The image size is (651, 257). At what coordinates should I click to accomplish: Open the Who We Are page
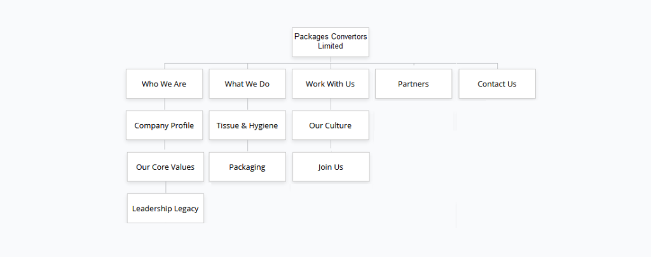[164, 84]
